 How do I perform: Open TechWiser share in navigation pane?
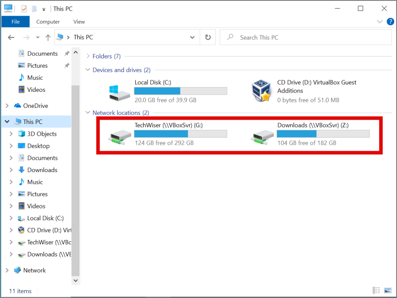pos(44,242)
